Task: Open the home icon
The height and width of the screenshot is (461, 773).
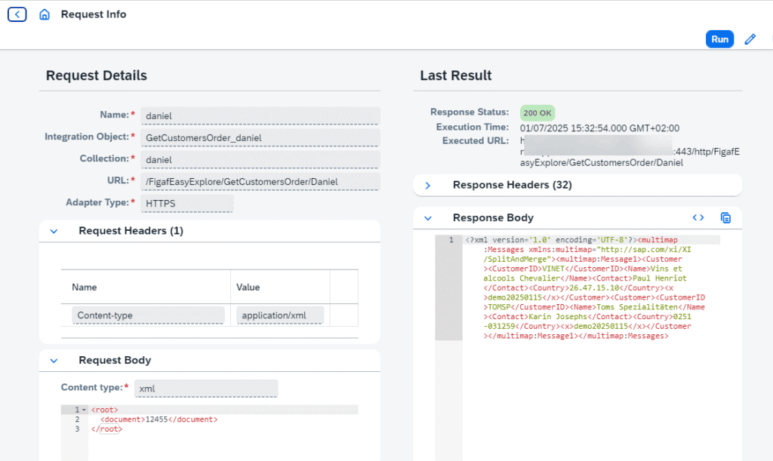Action: (45, 14)
